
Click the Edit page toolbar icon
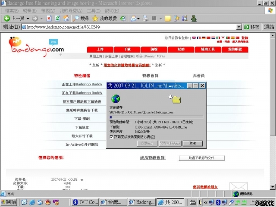(154, 18)
